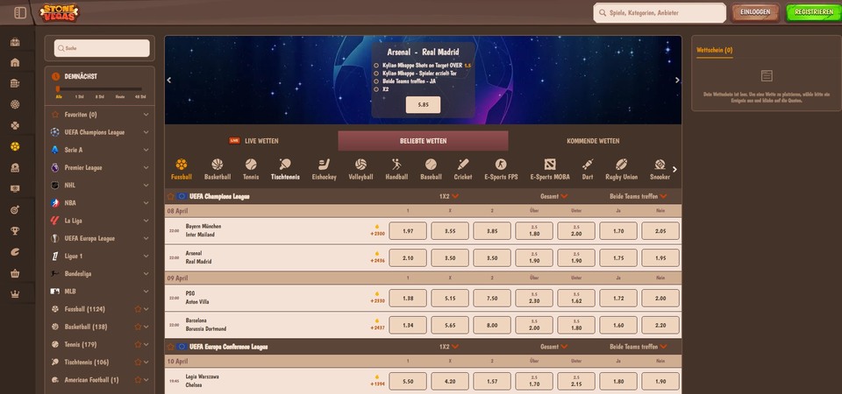Image resolution: width=842 pixels, height=394 pixels.
Task: Open the Wettschein (0) tab
Action: tap(714, 51)
